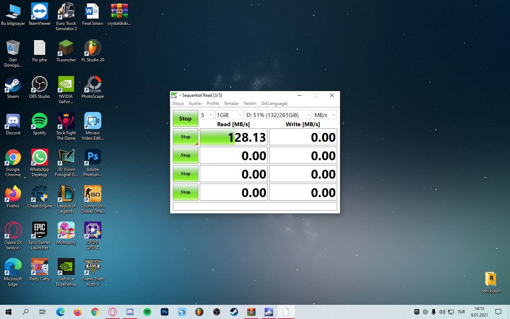
Task: Select the Grand Theft Auto V icon
Action: 92,273
